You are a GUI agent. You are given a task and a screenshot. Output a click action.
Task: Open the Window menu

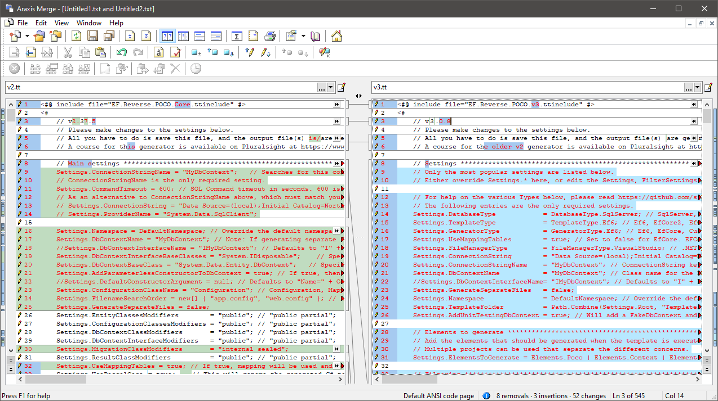point(88,23)
